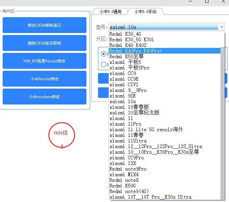Open the 小米5.0手动 tab
The width and height of the screenshot is (229, 202).
click(145, 12)
